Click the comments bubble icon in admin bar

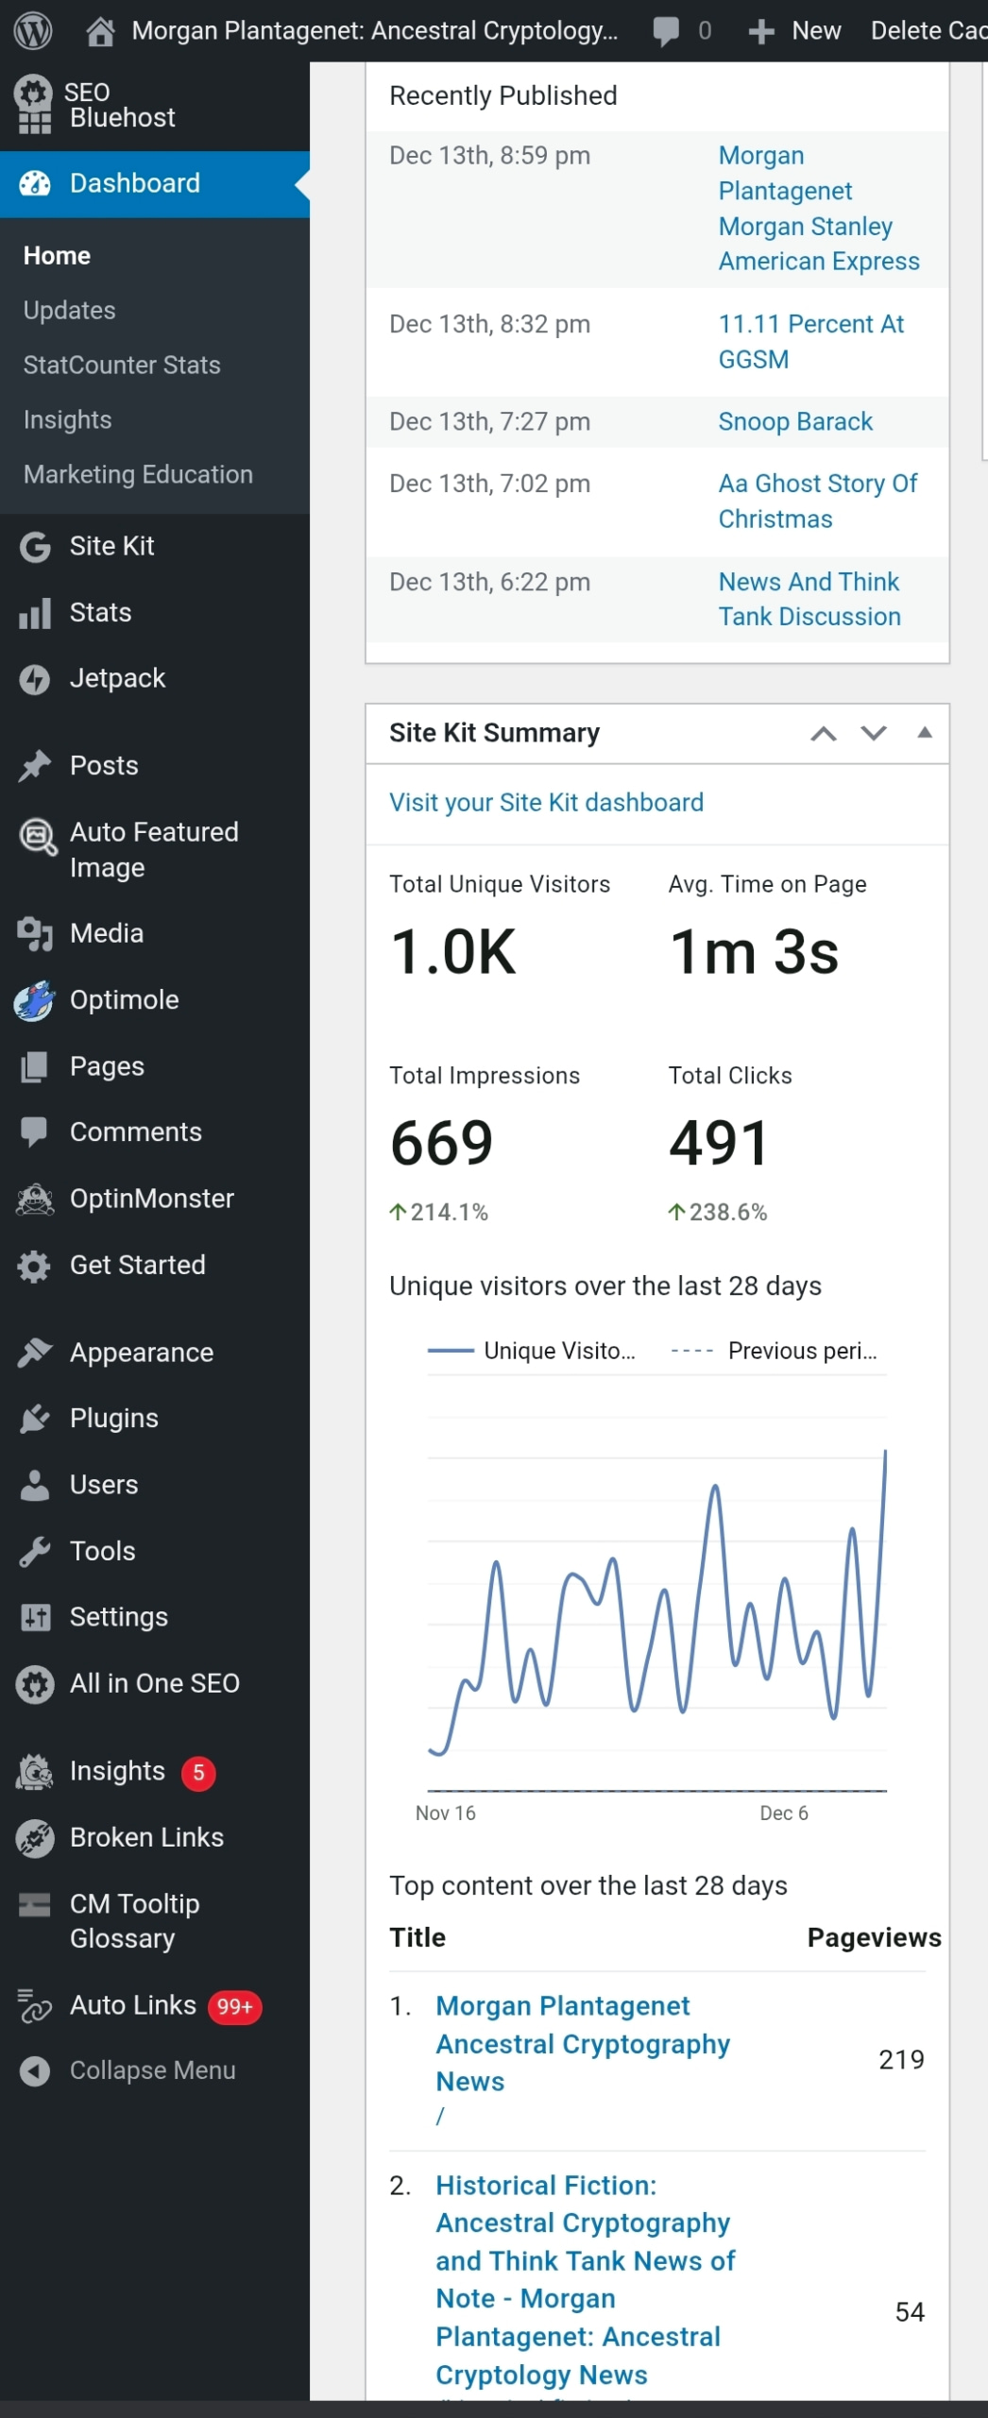point(666,31)
